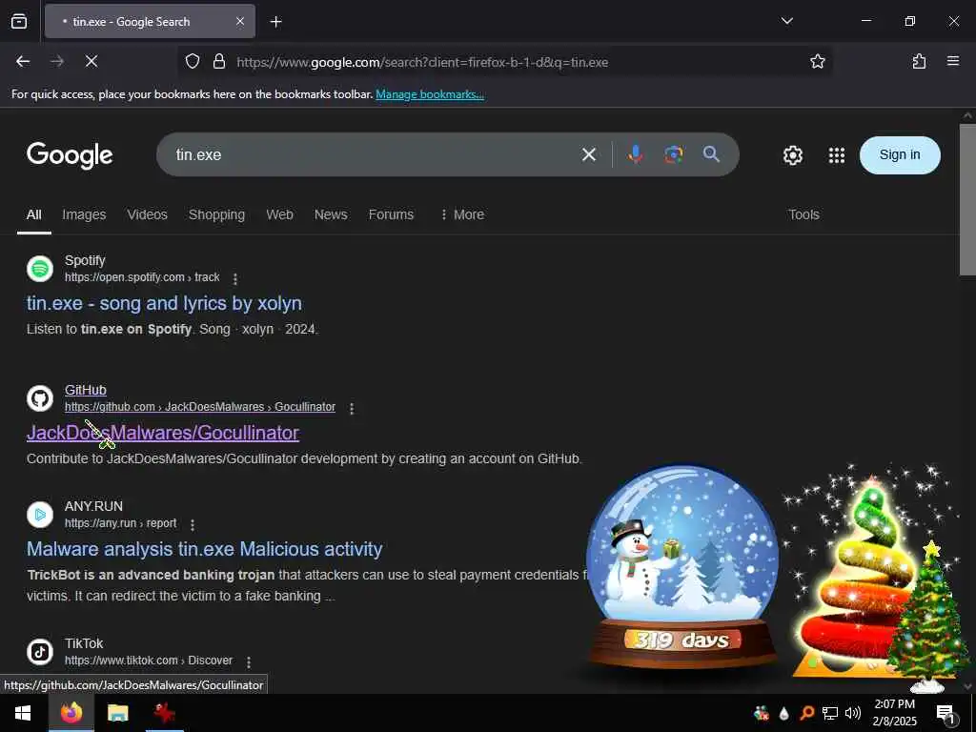Open Firefox application hamburger menu
Viewport: 976px width, 732px height.
pos(953,61)
